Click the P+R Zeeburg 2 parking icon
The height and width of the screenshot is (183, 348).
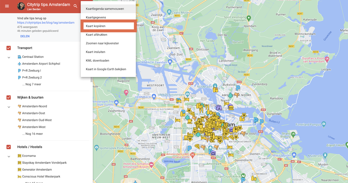click(19, 78)
